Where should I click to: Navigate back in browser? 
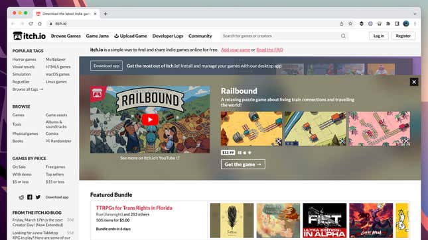[13, 24]
